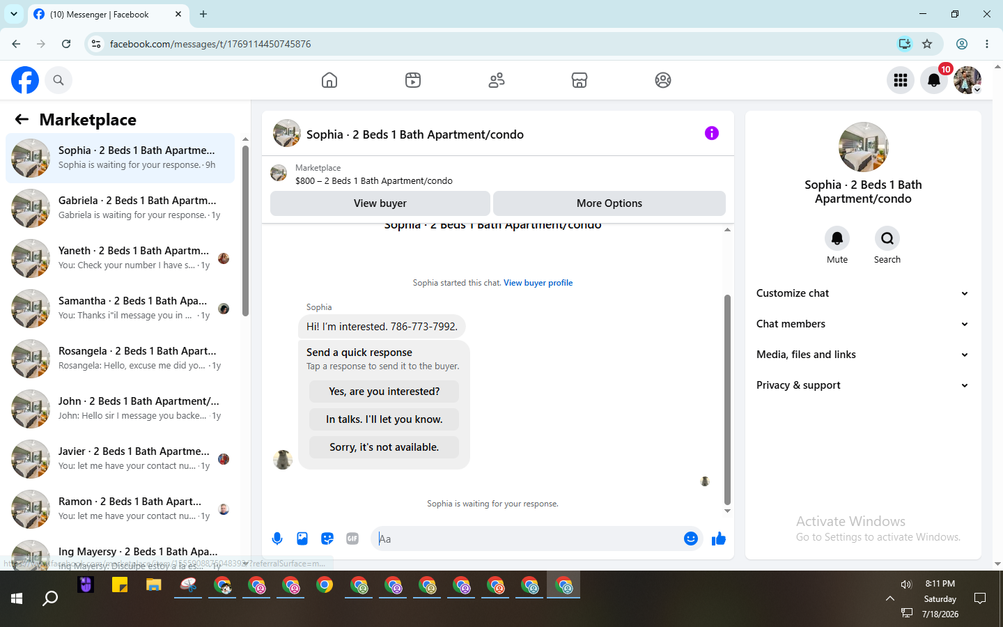The height and width of the screenshot is (627, 1003).
Task: Open the Rosangela conversation
Action: point(120,359)
